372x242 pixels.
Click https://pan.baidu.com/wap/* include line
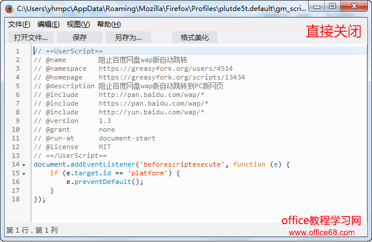point(153,103)
